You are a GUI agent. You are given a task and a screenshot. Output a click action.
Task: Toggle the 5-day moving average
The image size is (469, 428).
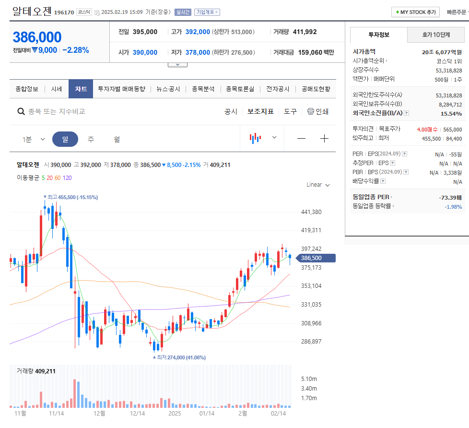pyautogui.click(x=43, y=178)
